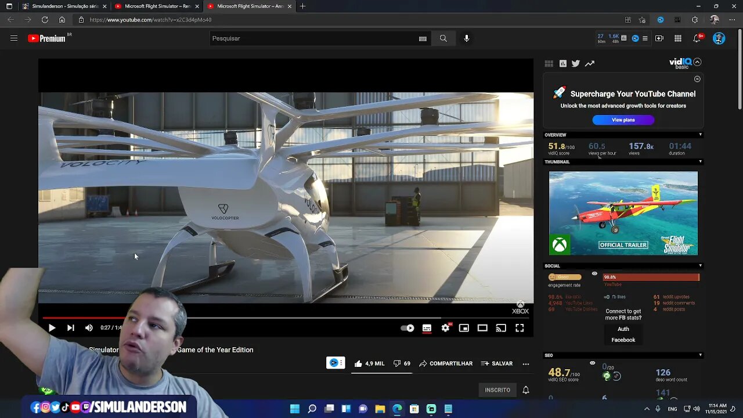
Task: Open the trending arrow in the vidIQ panel
Action: pyautogui.click(x=590, y=64)
